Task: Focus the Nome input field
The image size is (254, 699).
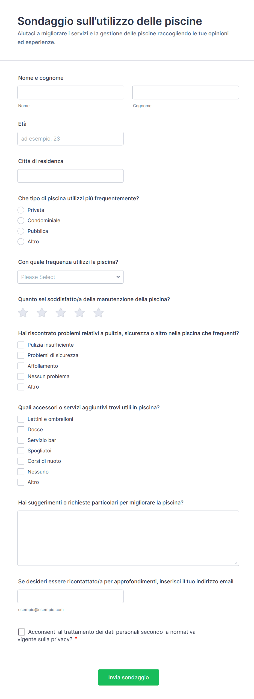Action: tap(71, 93)
